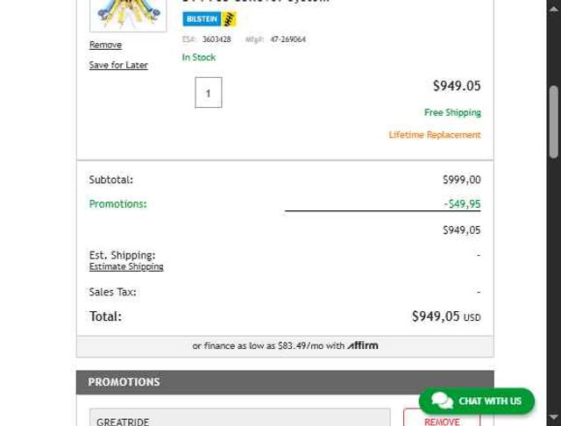561x426 pixels.
Task: Click the -$49,95 promotions discount amount
Action: click(462, 203)
